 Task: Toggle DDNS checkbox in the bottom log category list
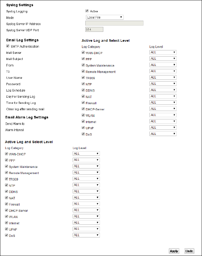6,191
